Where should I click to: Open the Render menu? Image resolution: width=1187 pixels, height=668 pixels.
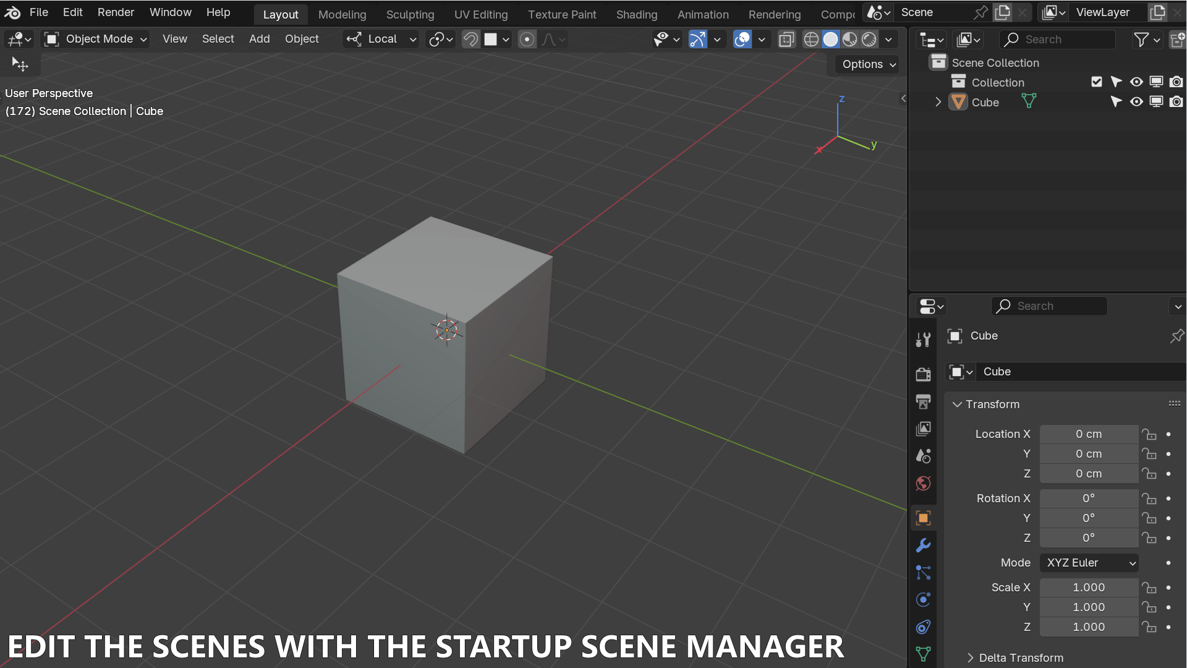click(116, 12)
